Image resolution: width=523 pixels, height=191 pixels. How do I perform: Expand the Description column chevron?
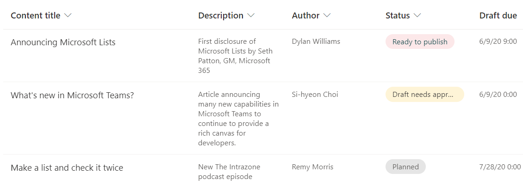[x=251, y=16]
